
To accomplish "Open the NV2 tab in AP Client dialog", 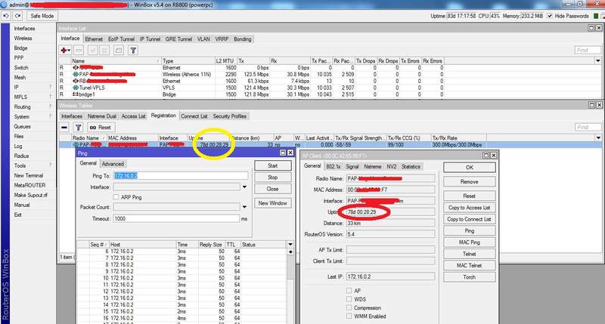I will click(x=391, y=167).
